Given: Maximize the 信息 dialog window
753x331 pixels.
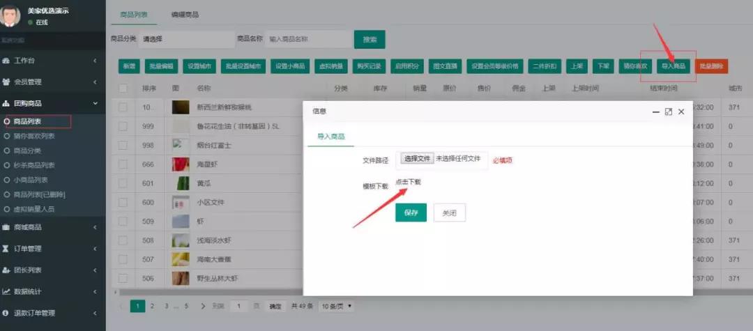Looking at the screenshot, I should [669, 111].
